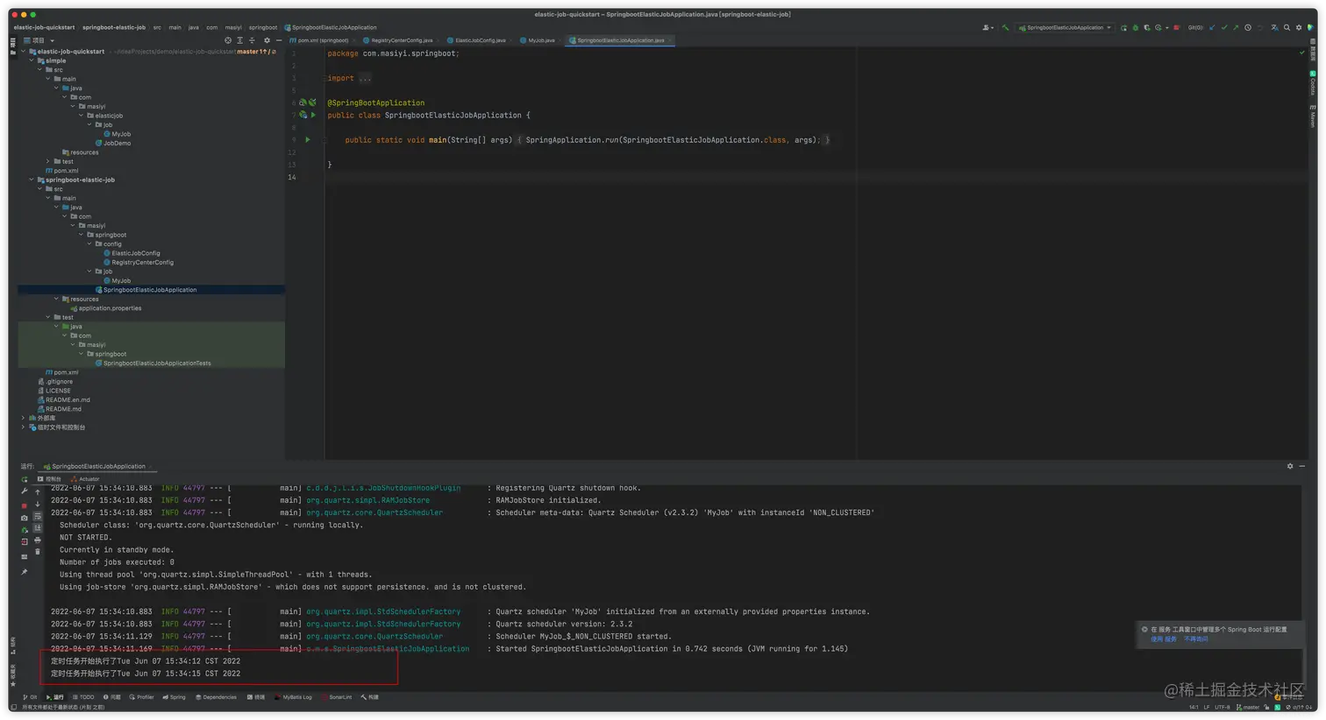Click the Git update project arrow

[x=1212, y=27]
